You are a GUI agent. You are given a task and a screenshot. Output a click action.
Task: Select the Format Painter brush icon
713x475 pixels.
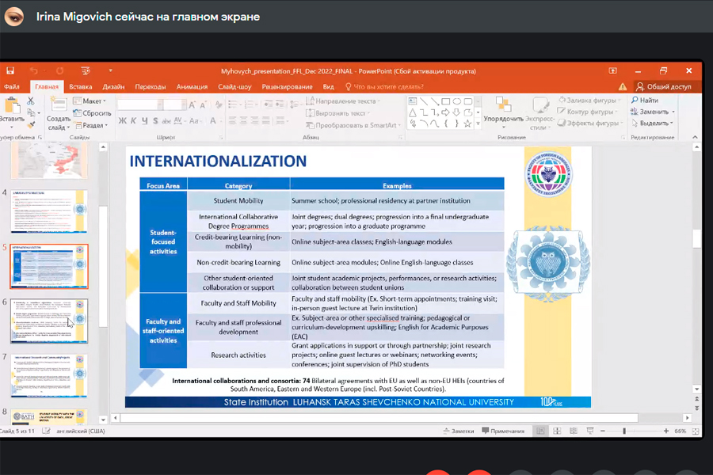point(31,124)
